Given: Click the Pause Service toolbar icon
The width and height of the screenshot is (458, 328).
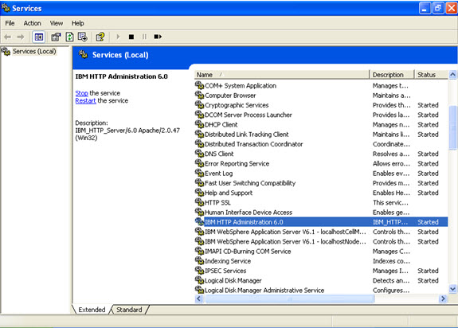Looking at the screenshot, I should [144, 37].
